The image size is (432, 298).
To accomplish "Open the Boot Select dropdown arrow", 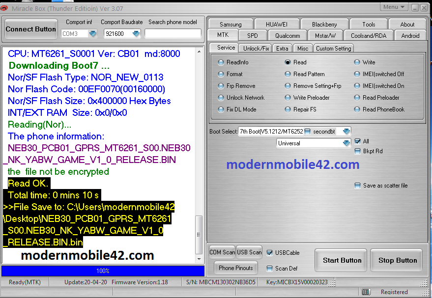I will pos(346,131).
